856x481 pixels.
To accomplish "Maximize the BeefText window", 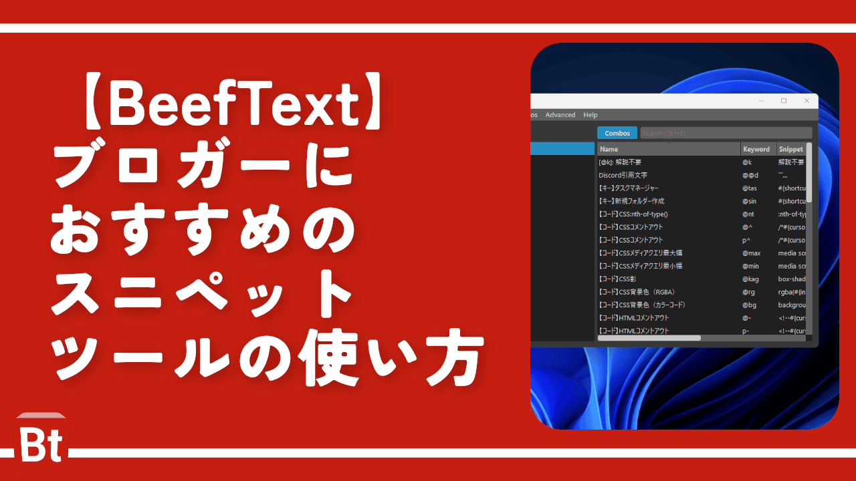I will point(784,101).
